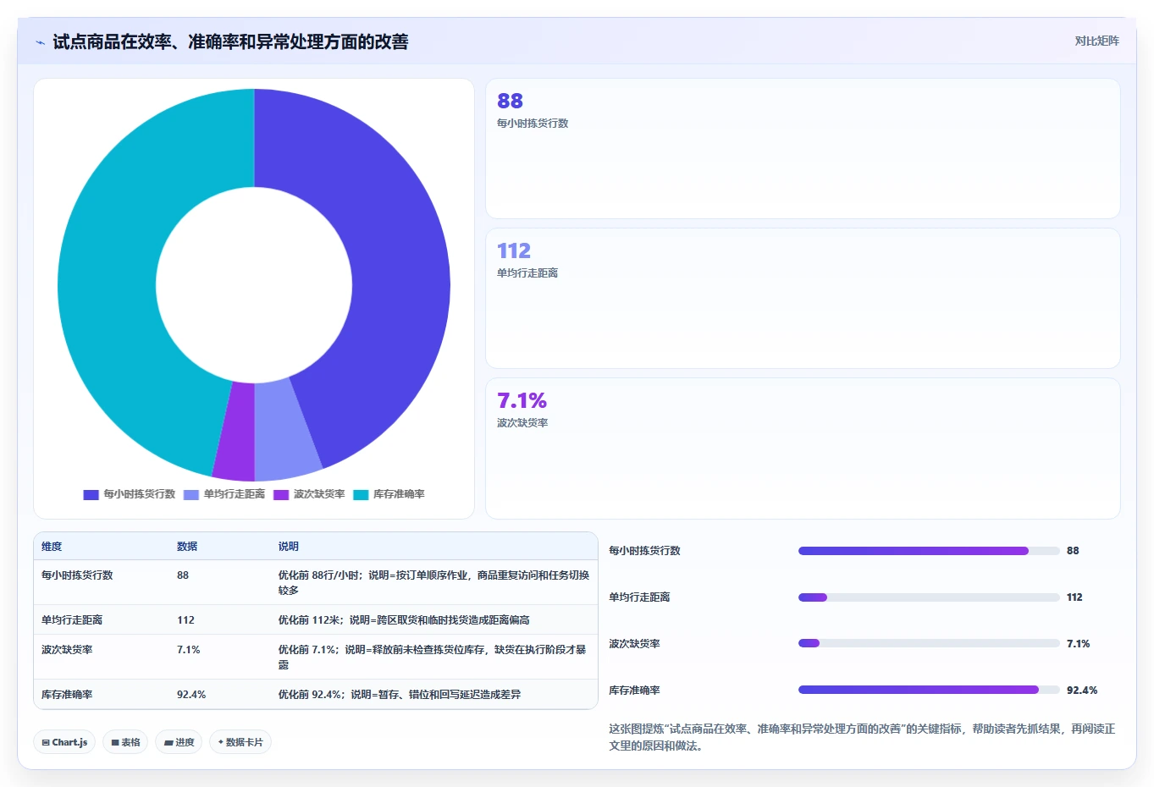Click the 每小时拣货行数 progress bar
Image resolution: width=1154 pixels, height=787 pixels.
click(x=929, y=551)
